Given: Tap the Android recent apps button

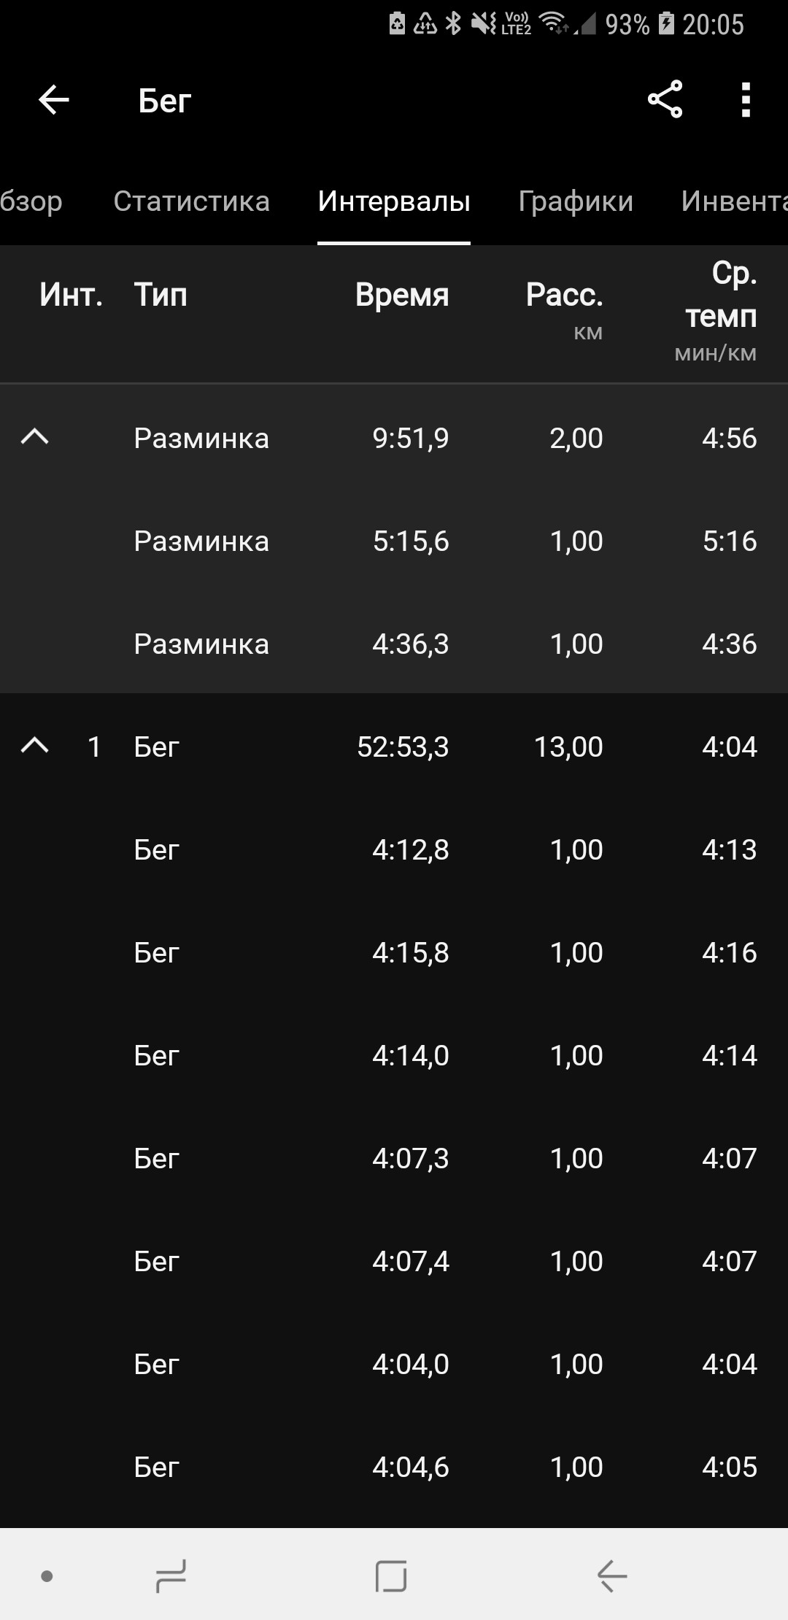Looking at the screenshot, I should 171,1575.
